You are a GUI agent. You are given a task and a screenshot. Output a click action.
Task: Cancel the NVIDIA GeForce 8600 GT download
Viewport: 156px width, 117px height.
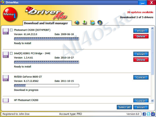point(141,77)
